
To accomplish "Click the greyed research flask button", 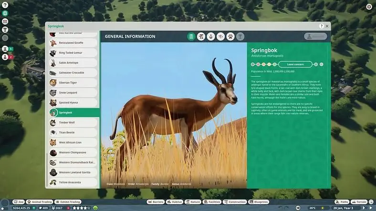I will click(x=315, y=36).
